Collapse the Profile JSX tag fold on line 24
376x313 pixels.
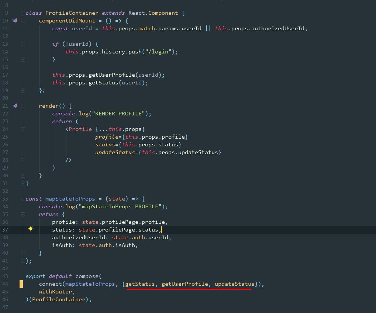coord(23,129)
